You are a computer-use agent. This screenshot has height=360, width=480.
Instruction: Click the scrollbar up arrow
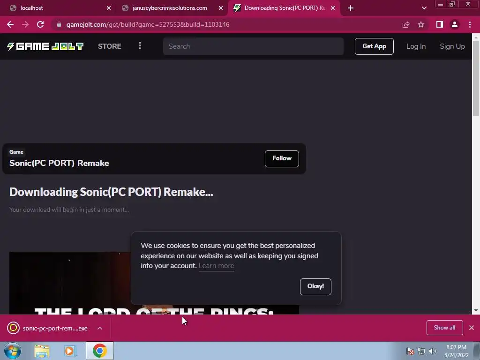pos(476,37)
